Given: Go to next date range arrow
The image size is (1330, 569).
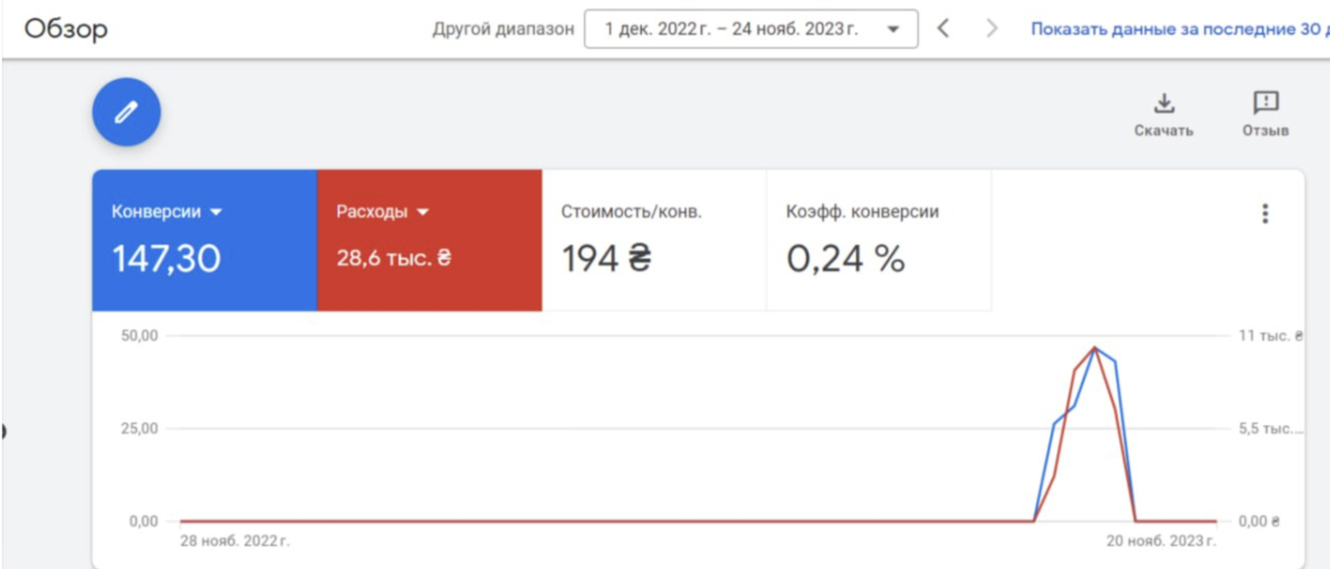Looking at the screenshot, I should [x=991, y=28].
